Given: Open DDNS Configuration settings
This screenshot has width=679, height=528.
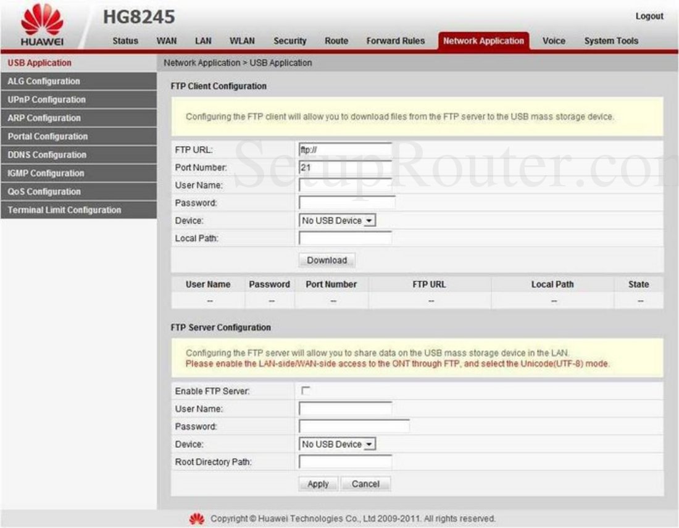Looking at the screenshot, I should [42, 154].
